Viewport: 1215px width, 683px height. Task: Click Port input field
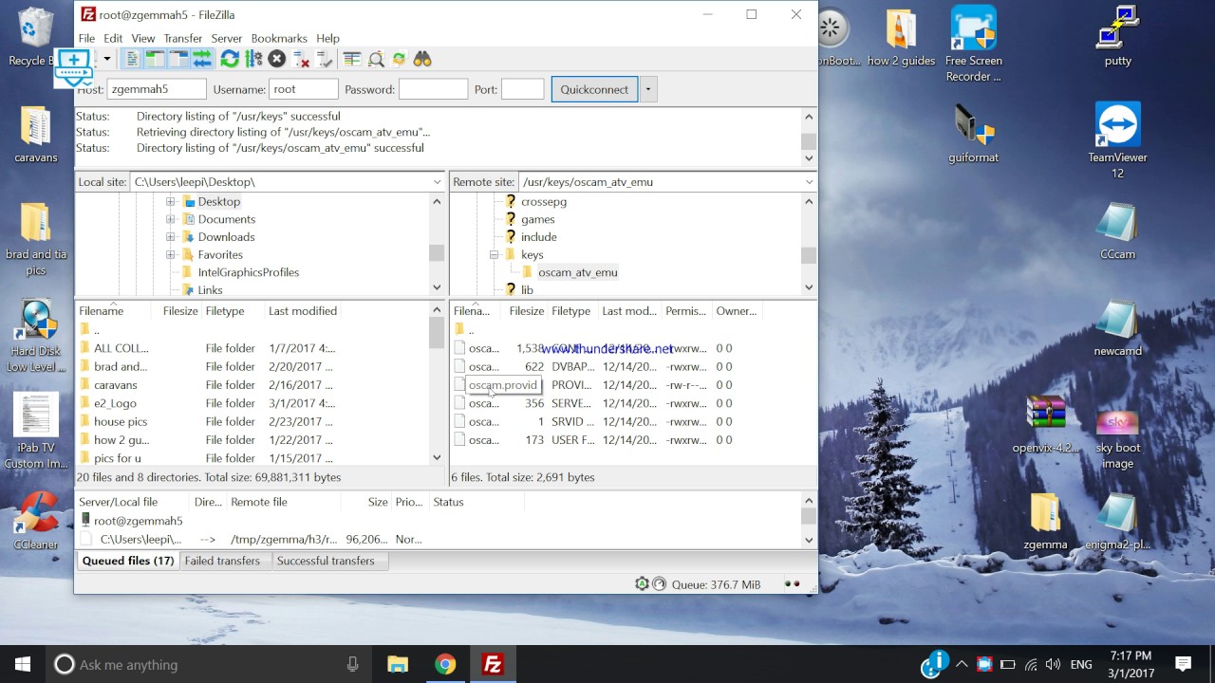(522, 89)
